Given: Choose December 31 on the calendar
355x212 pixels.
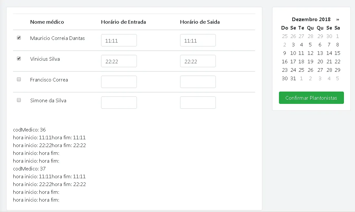Looking at the screenshot, I should point(293,79).
